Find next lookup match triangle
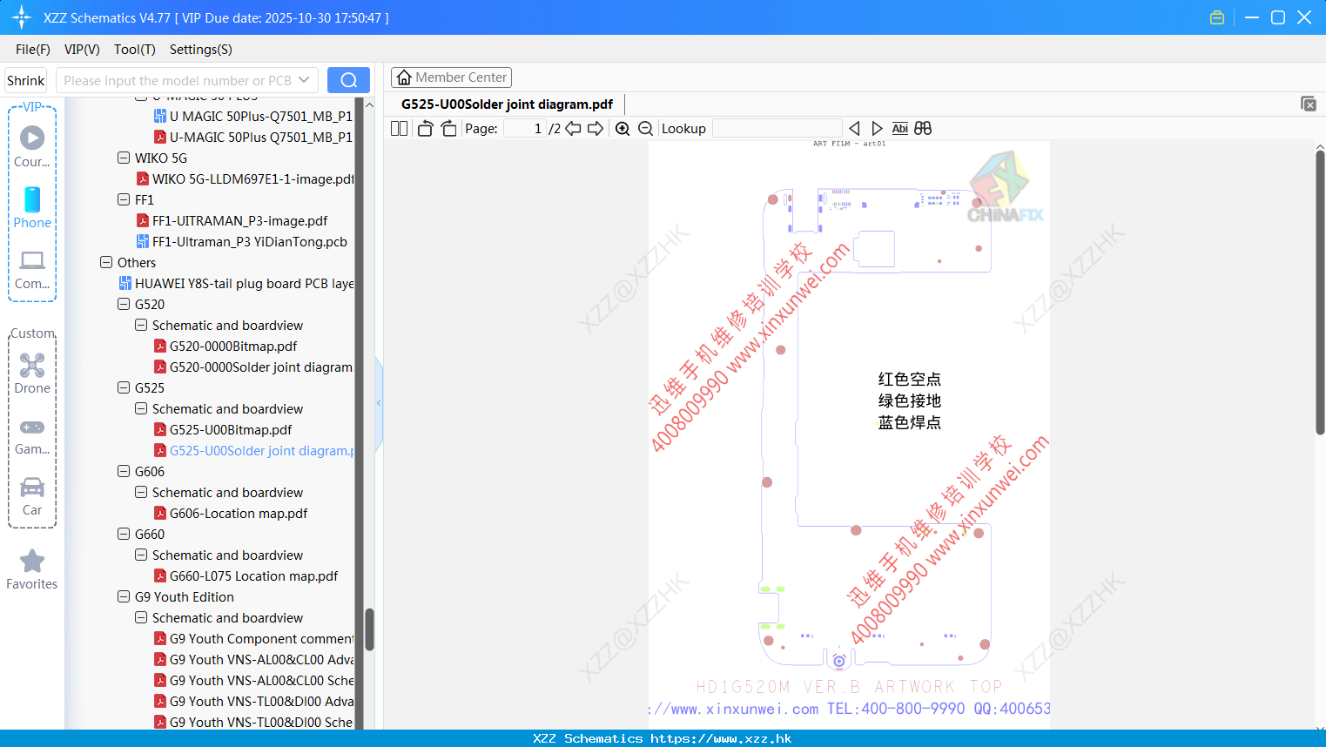The height and width of the screenshot is (747, 1326). click(x=877, y=128)
